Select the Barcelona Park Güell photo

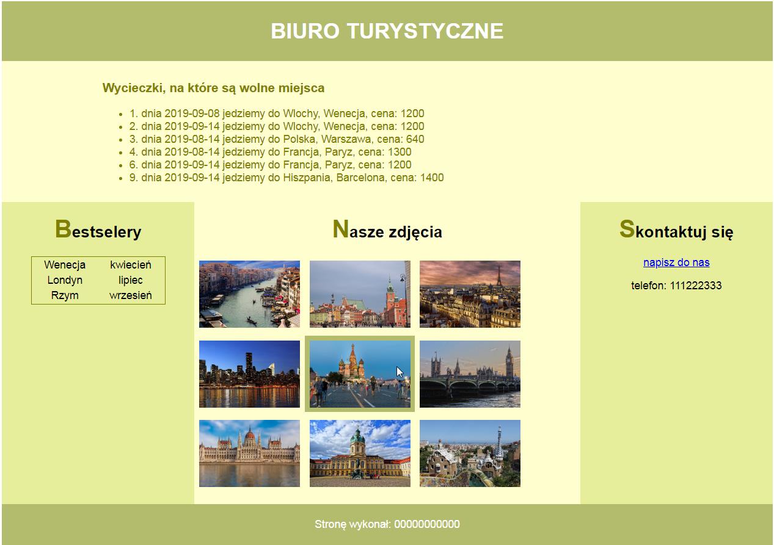(x=470, y=453)
